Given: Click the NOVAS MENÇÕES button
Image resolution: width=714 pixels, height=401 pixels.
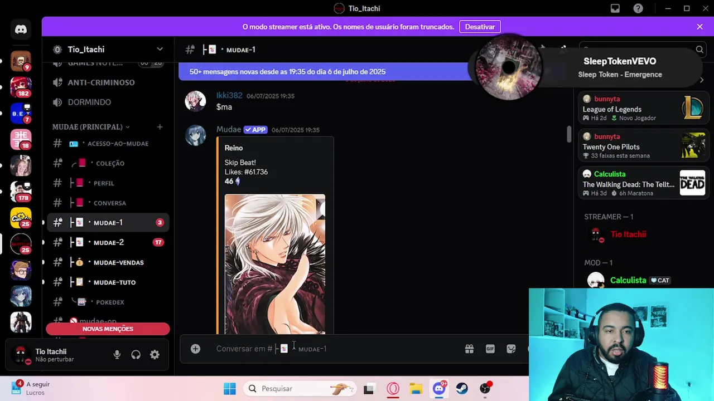Looking at the screenshot, I should [x=108, y=329].
